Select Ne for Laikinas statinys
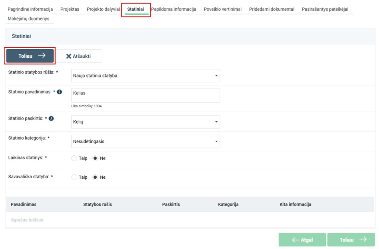This screenshot has width=379, height=249. pos(95,159)
